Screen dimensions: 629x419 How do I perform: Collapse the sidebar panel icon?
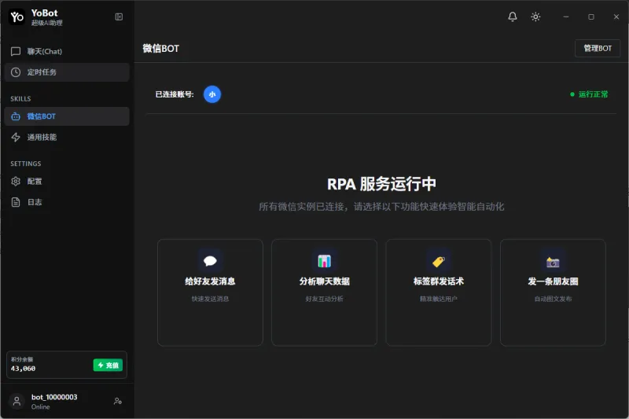click(120, 17)
